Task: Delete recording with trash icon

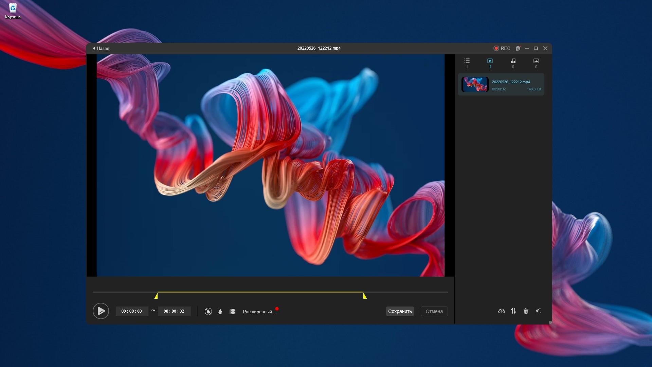Action: (526, 311)
